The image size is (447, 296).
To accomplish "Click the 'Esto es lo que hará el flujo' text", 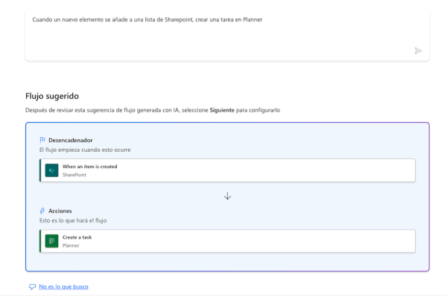I will pyautogui.click(x=73, y=221).
